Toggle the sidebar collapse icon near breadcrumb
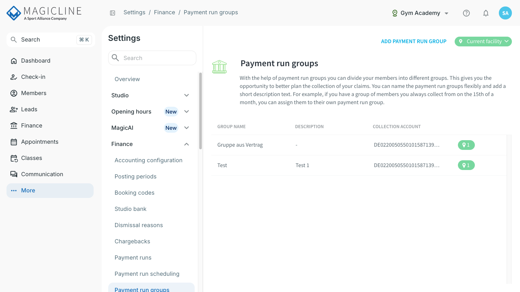Image resolution: width=520 pixels, height=292 pixels. [x=112, y=13]
